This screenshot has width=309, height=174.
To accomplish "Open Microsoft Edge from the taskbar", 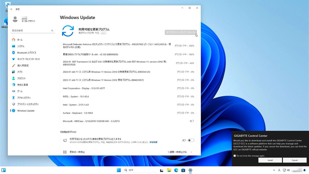I will 176,170.
